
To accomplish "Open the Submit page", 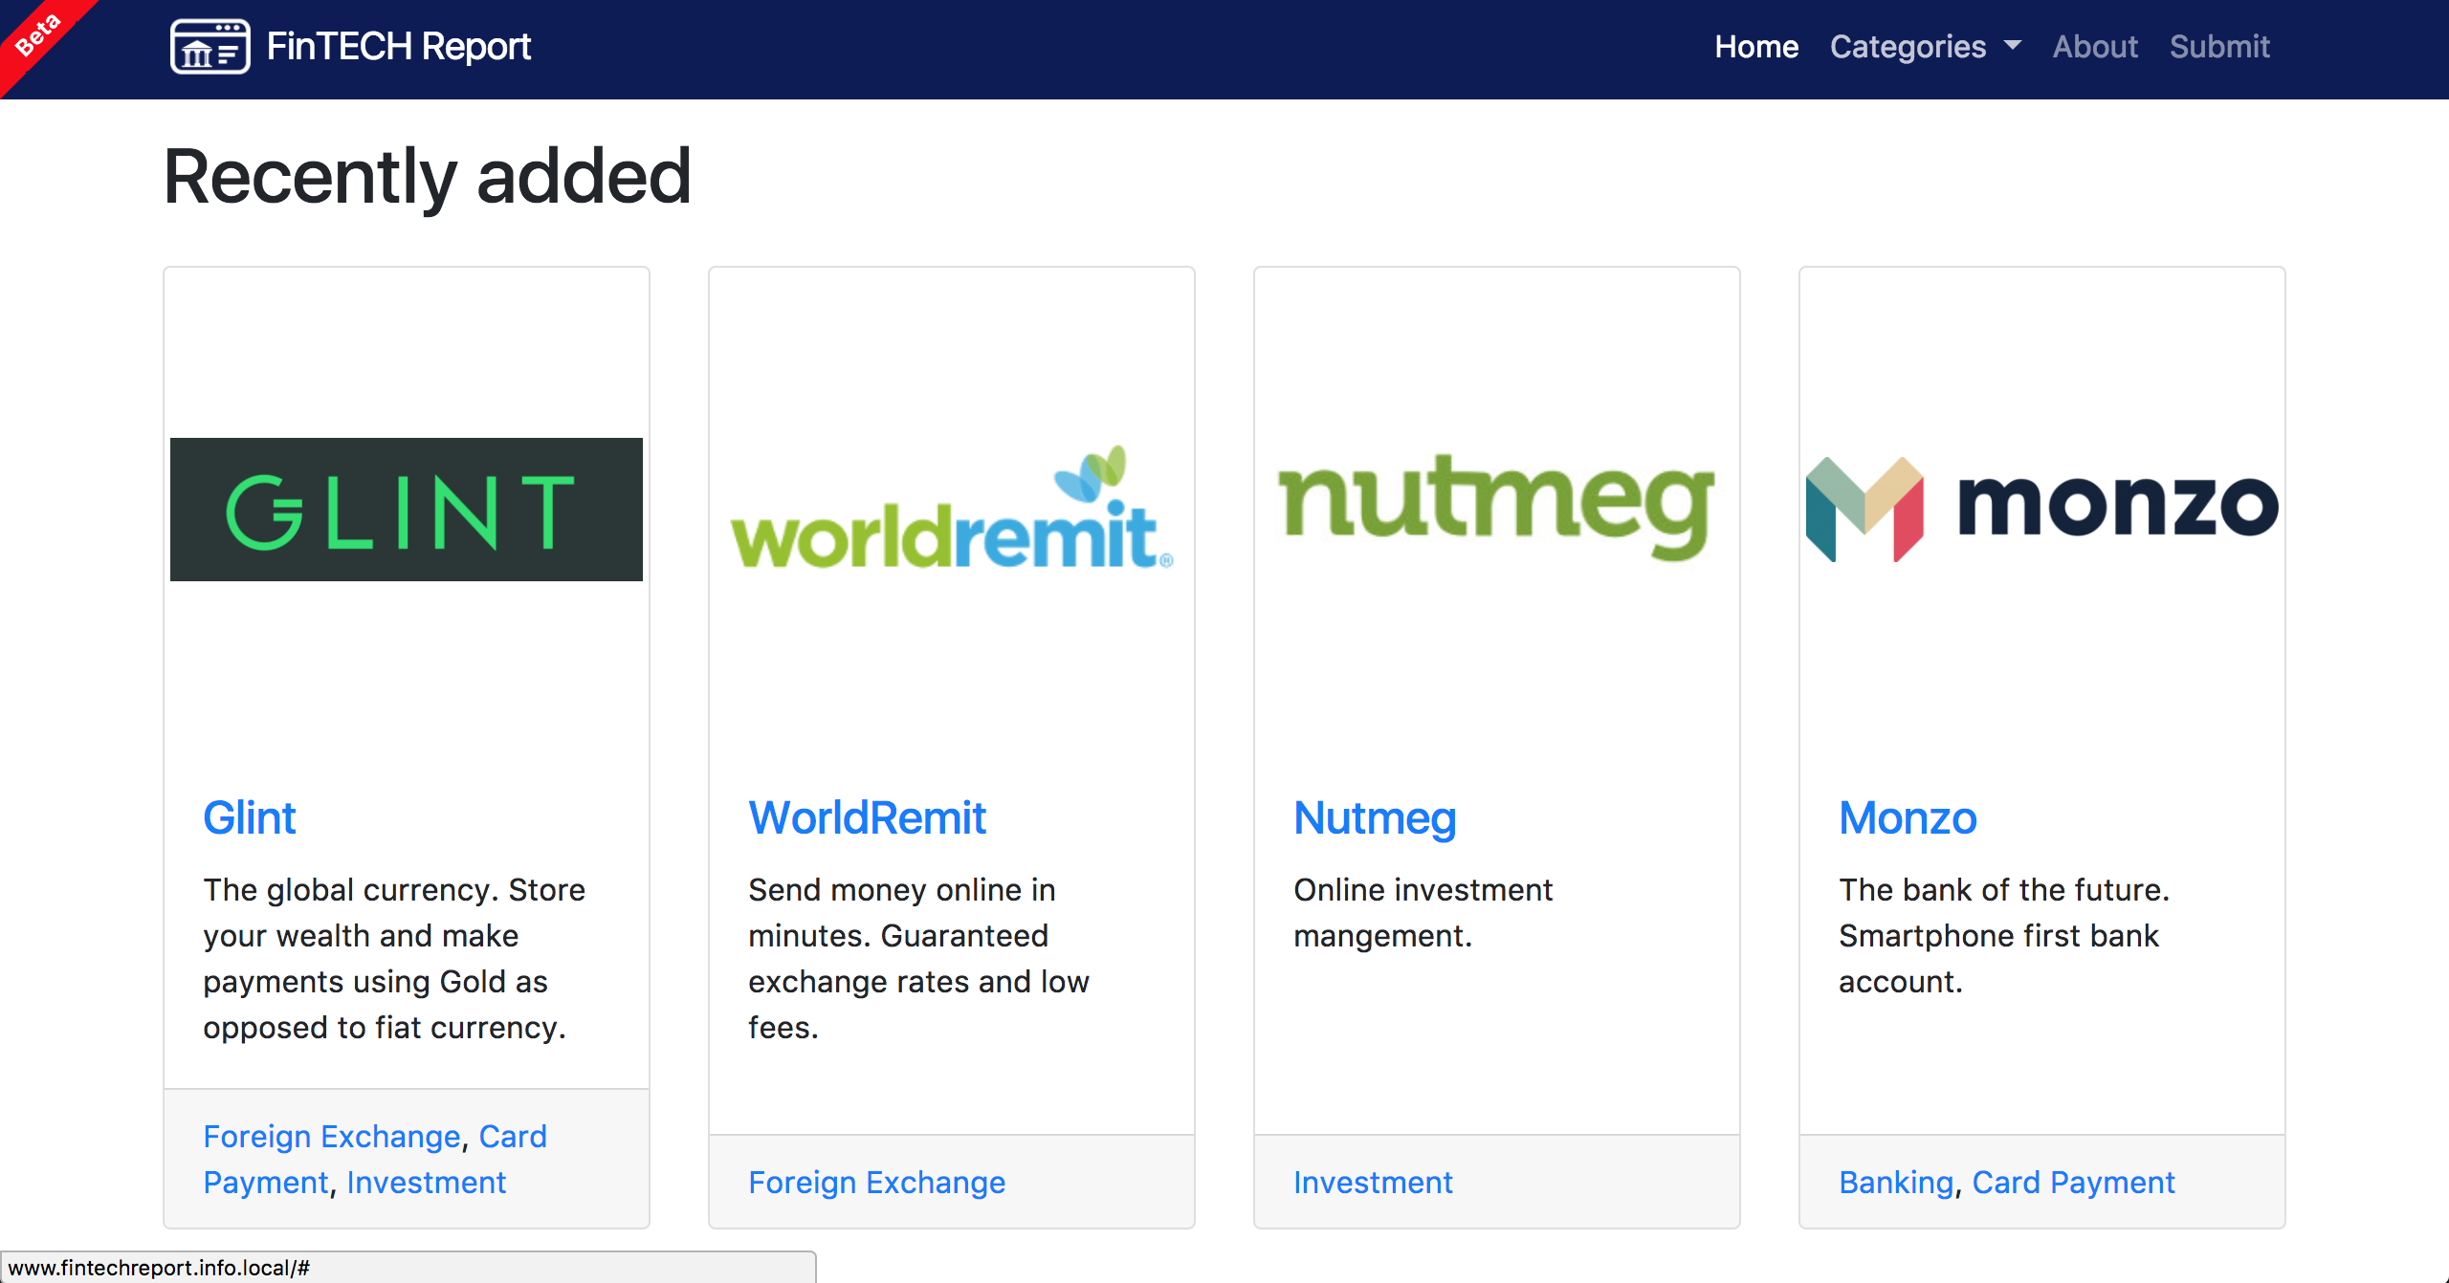I will [x=2219, y=46].
